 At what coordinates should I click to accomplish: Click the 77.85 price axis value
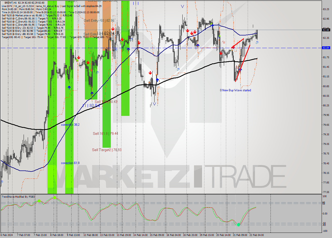click(326, 183)
